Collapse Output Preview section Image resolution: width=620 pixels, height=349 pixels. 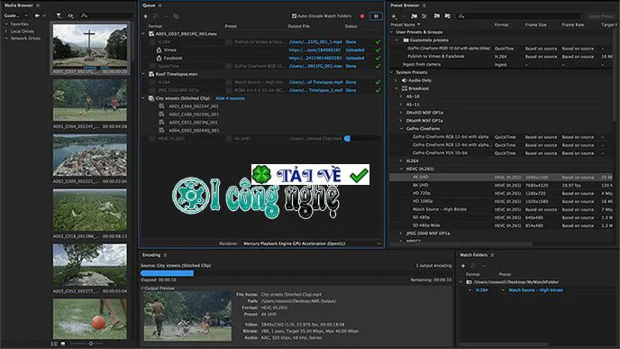[142, 289]
